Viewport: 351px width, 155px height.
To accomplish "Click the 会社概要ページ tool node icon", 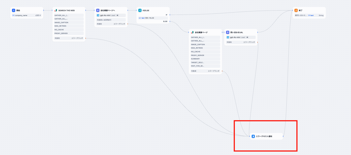I will click(x=192, y=32).
